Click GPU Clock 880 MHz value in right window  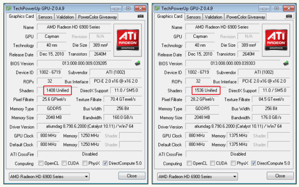(x=197, y=136)
